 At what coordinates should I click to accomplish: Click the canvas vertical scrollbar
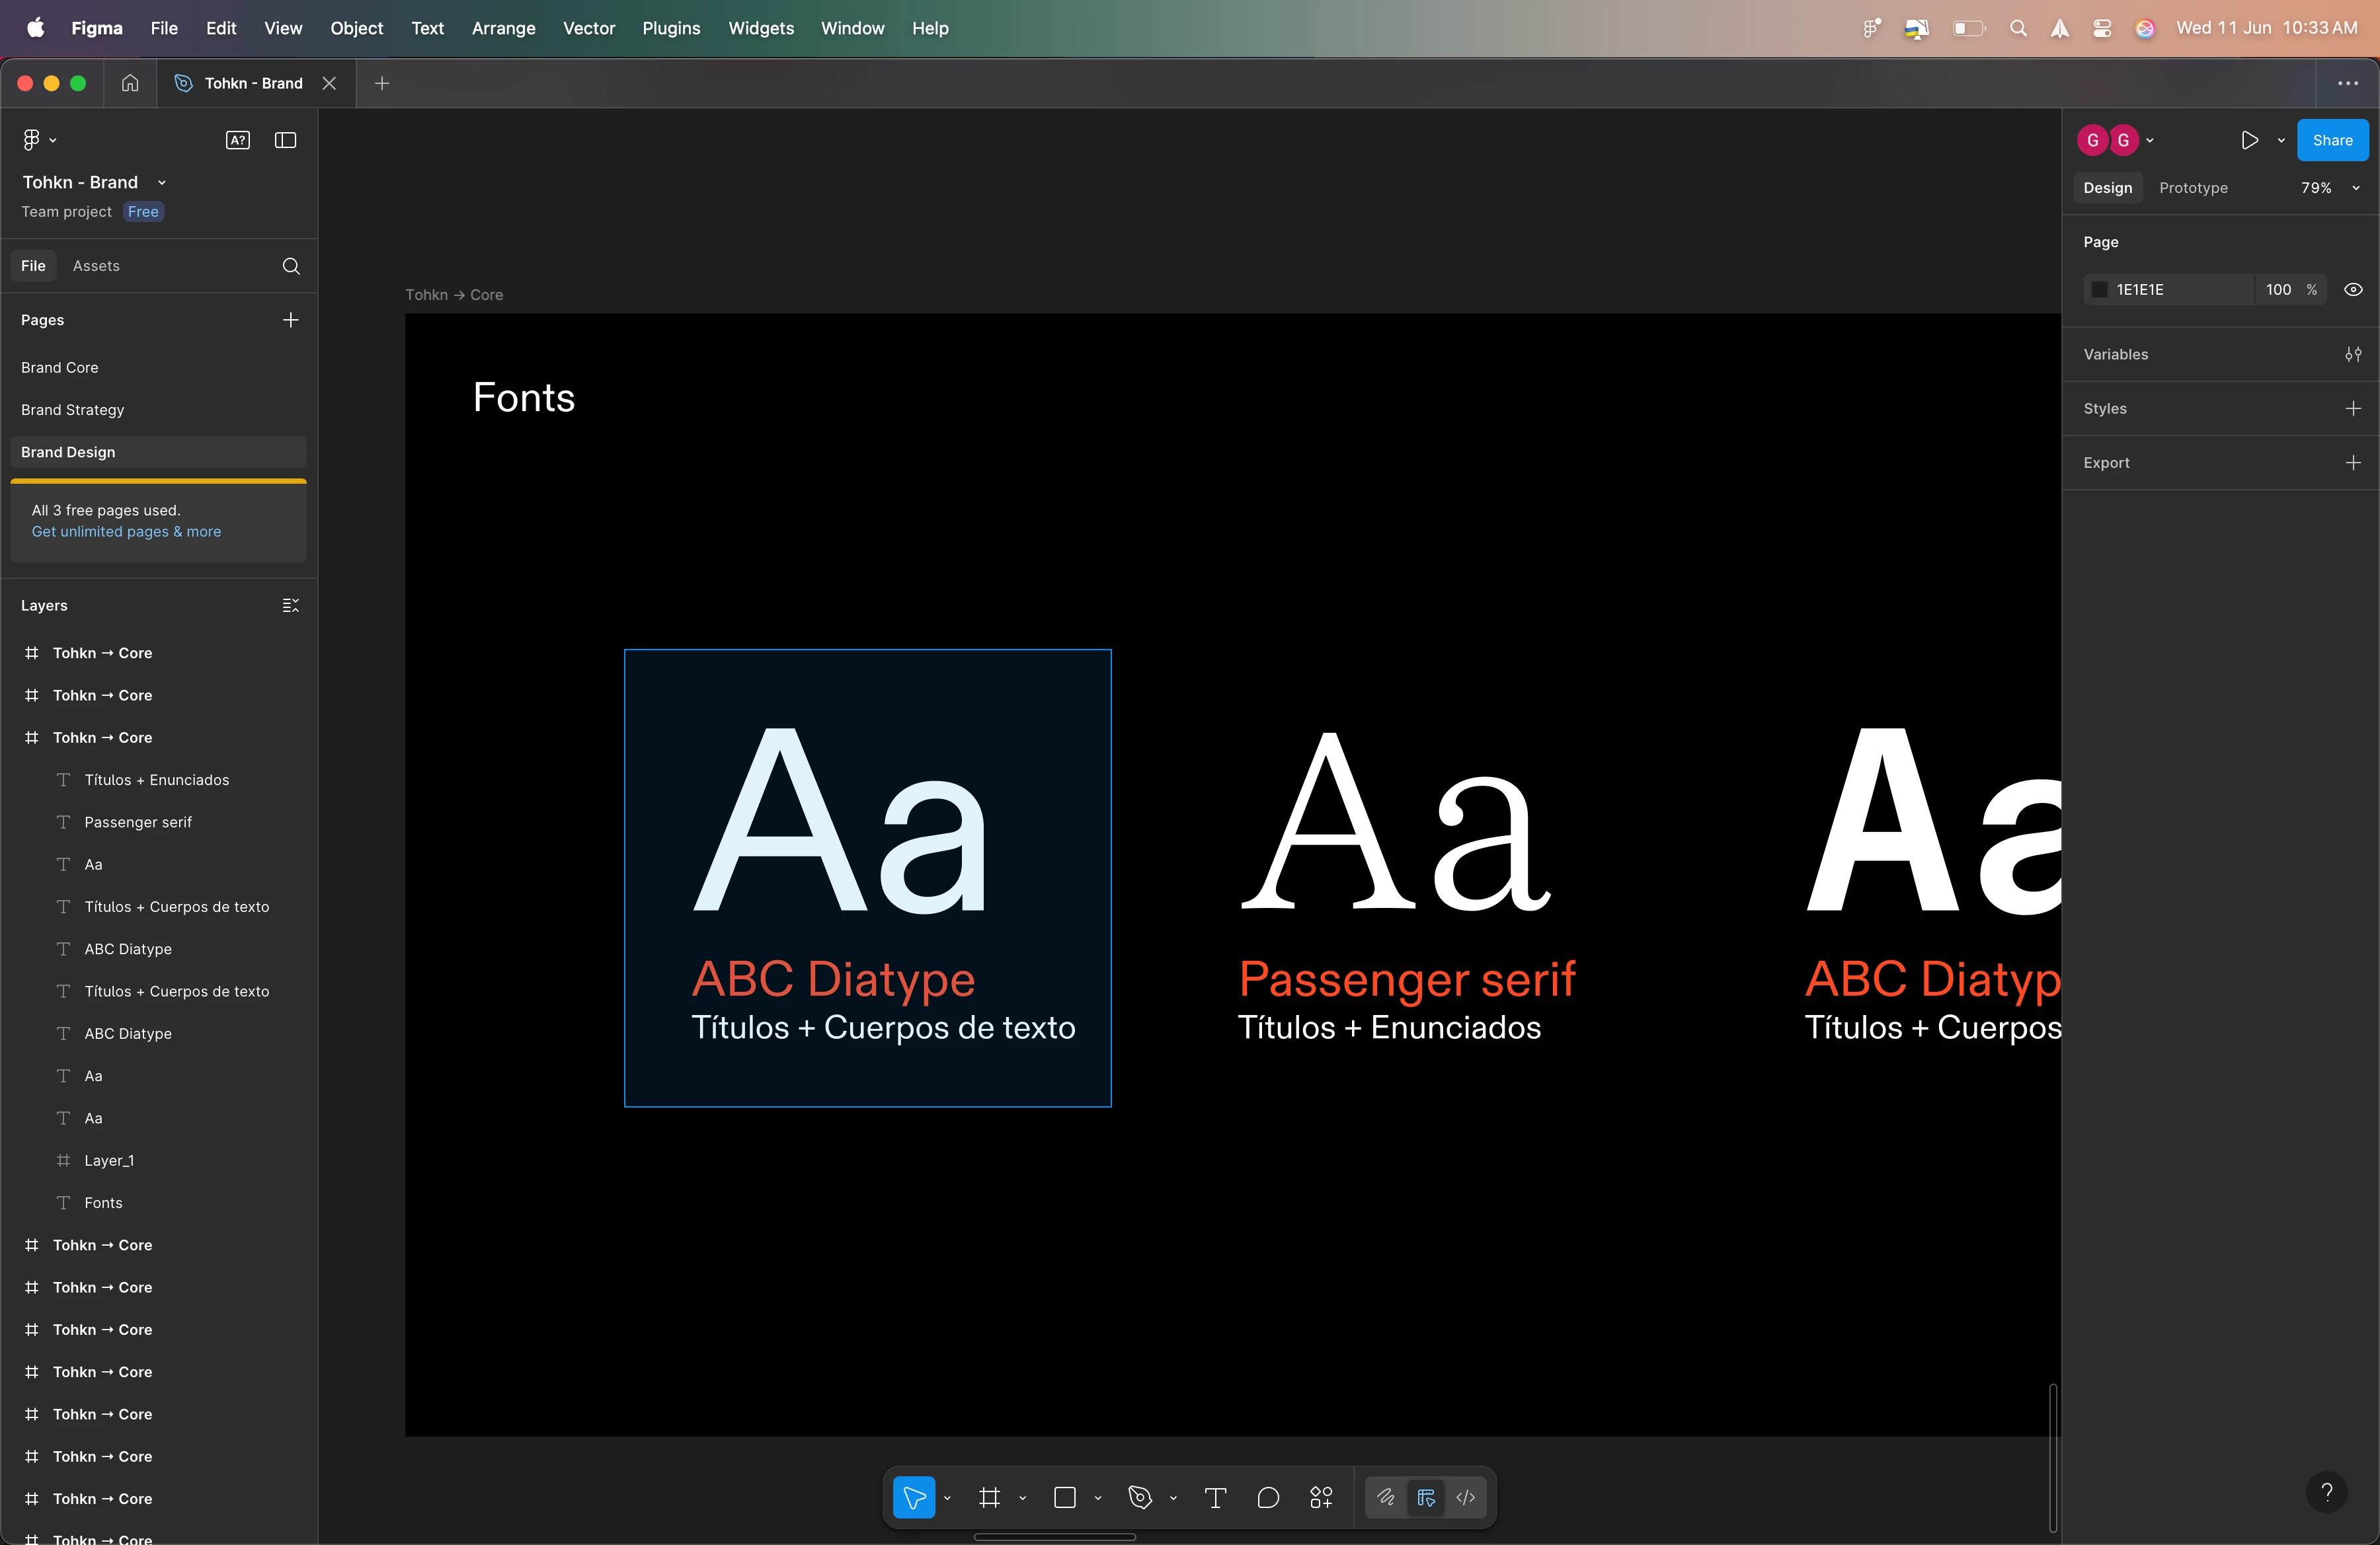coord(2053,1457)
